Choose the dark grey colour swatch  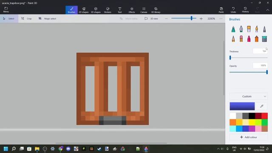tap(246, 116)
